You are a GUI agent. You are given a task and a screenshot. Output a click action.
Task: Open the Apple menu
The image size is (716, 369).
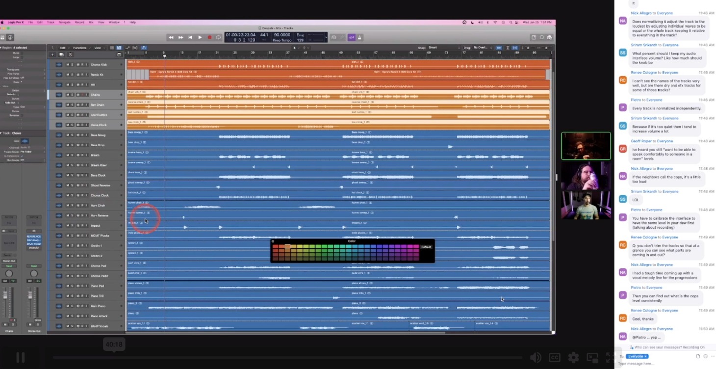(x=1, y=22)
